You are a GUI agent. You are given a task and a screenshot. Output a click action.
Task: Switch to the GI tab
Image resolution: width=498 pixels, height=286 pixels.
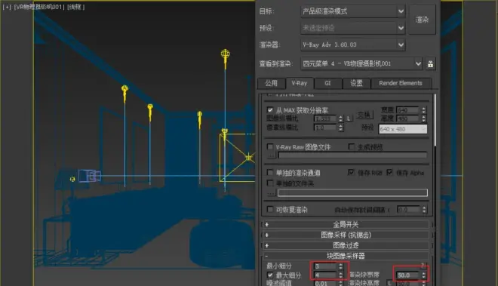click(x=327, y=83)
